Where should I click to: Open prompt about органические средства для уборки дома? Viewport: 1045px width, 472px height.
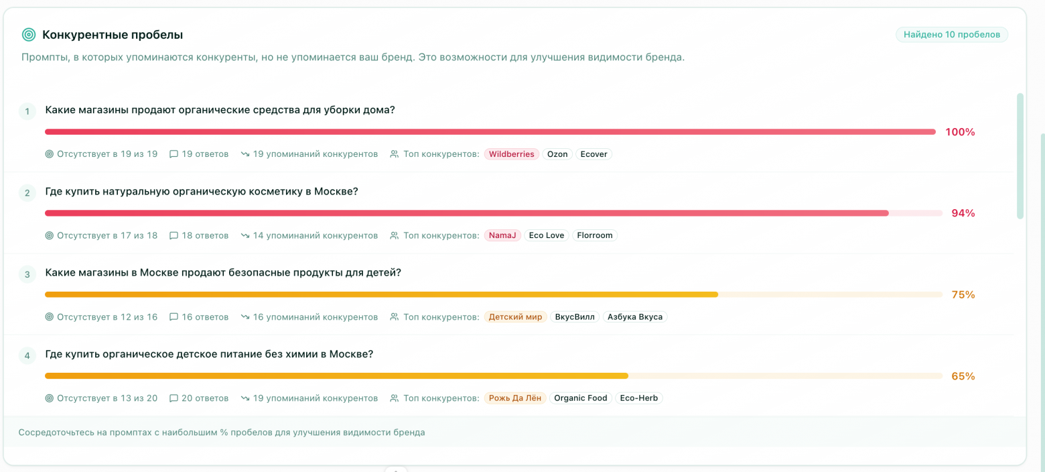click(x=220, y=110)
